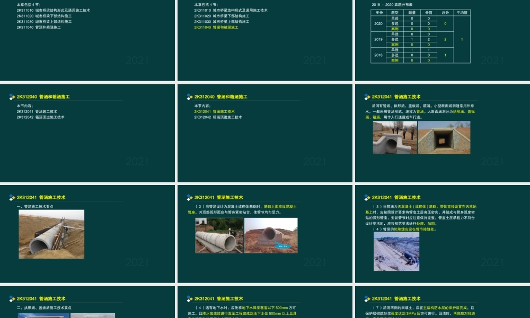Click diamond icon on slide with highlighted 2K312041 item

pos(190,97)
